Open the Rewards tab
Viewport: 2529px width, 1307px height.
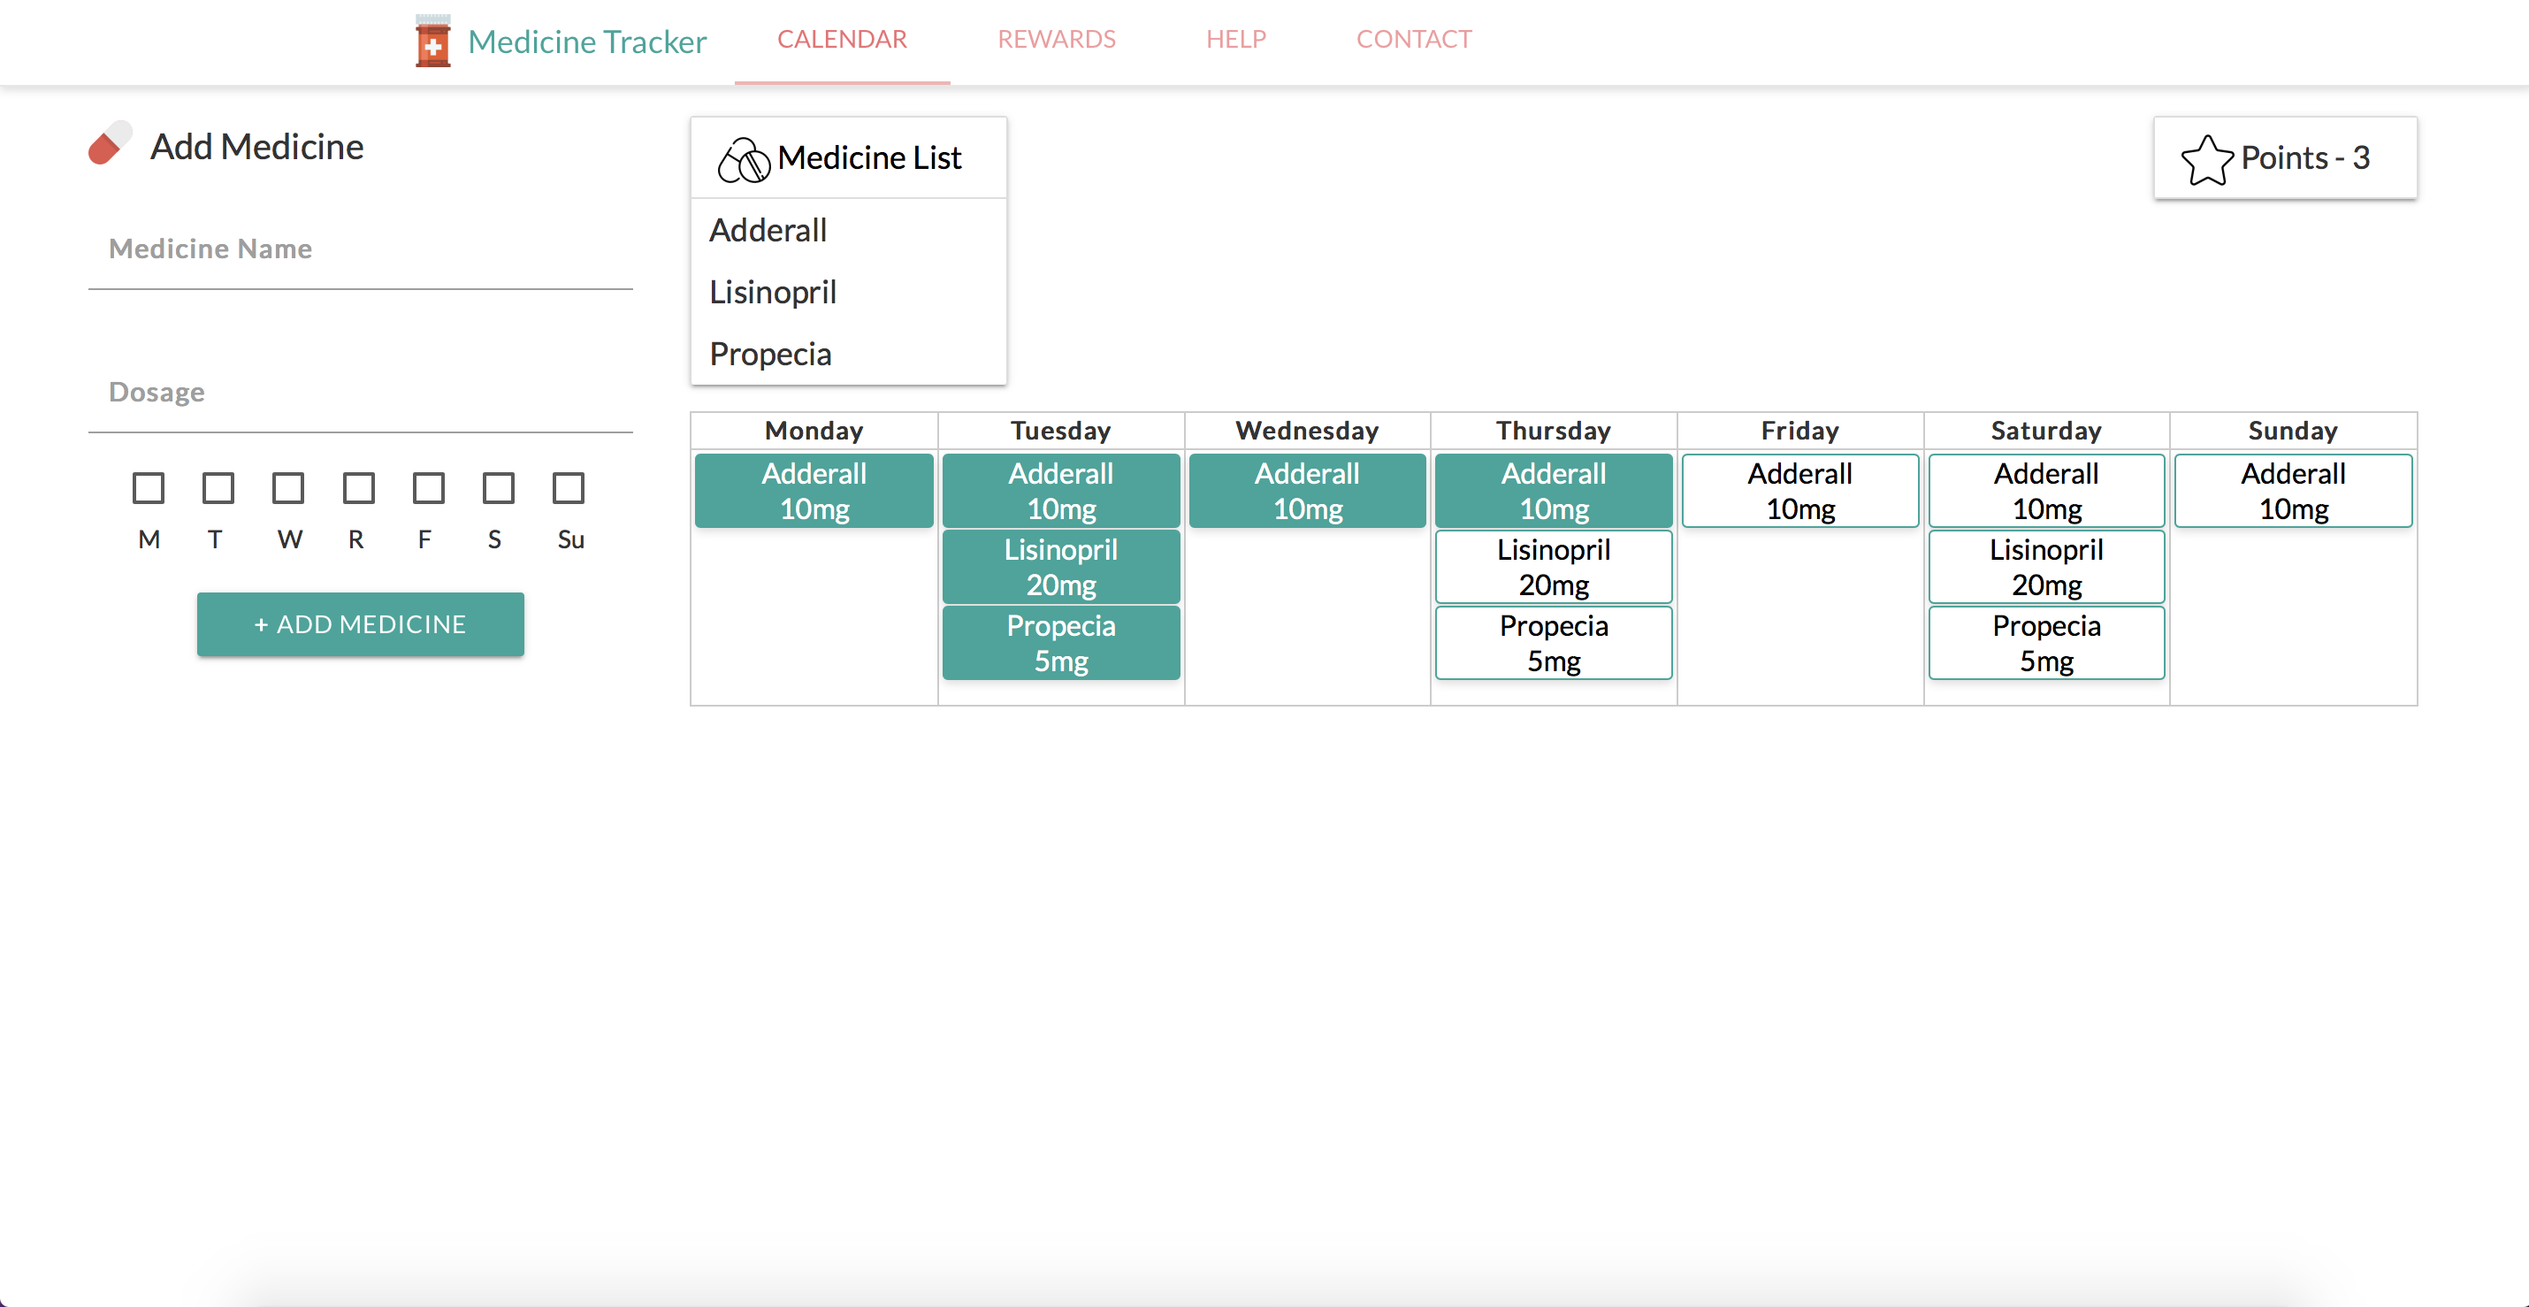(x=1057, y=39)
